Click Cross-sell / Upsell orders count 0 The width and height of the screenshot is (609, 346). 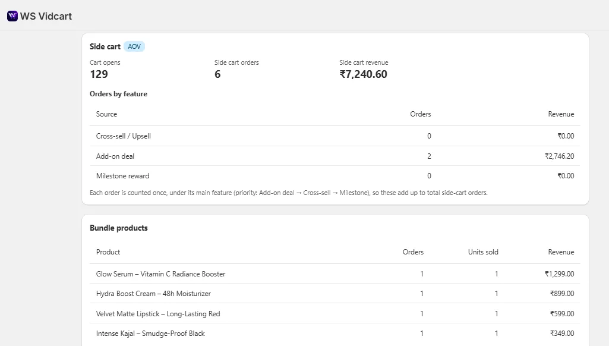pyautogui.click(x=429, y=136)
